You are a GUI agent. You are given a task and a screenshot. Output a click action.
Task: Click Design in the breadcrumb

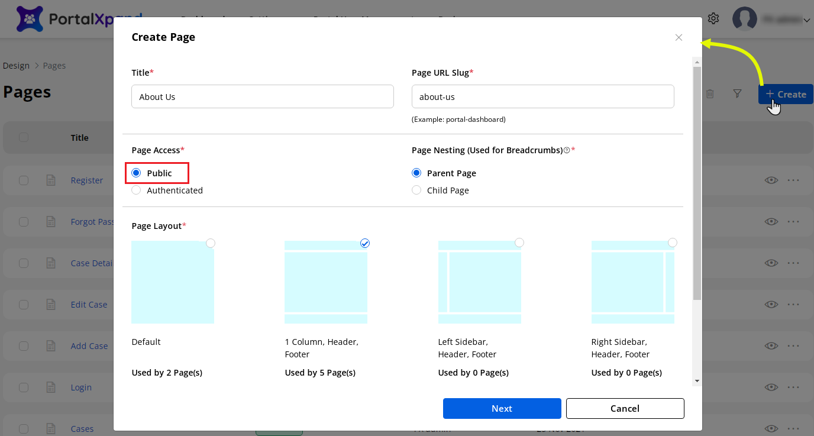click(16, 66)
